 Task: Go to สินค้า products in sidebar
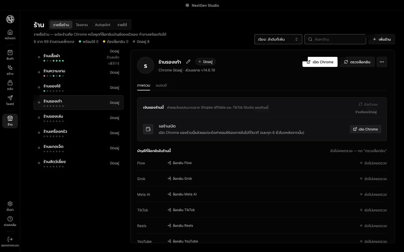click(x=10, y=55)
